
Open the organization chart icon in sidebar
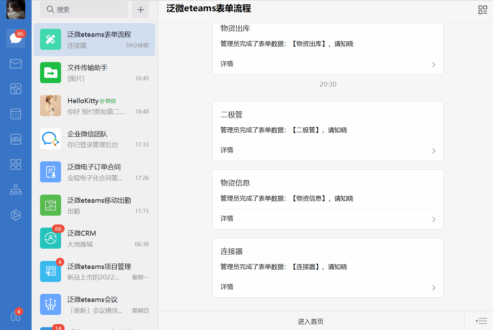(x=16, y=190)
